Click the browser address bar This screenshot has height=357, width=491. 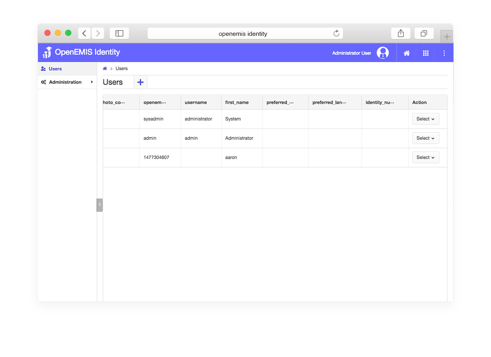[245, 33]
